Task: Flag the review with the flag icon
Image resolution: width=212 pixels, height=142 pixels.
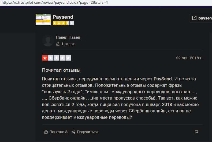Action: pyautogui.click(x=196, y=132)
